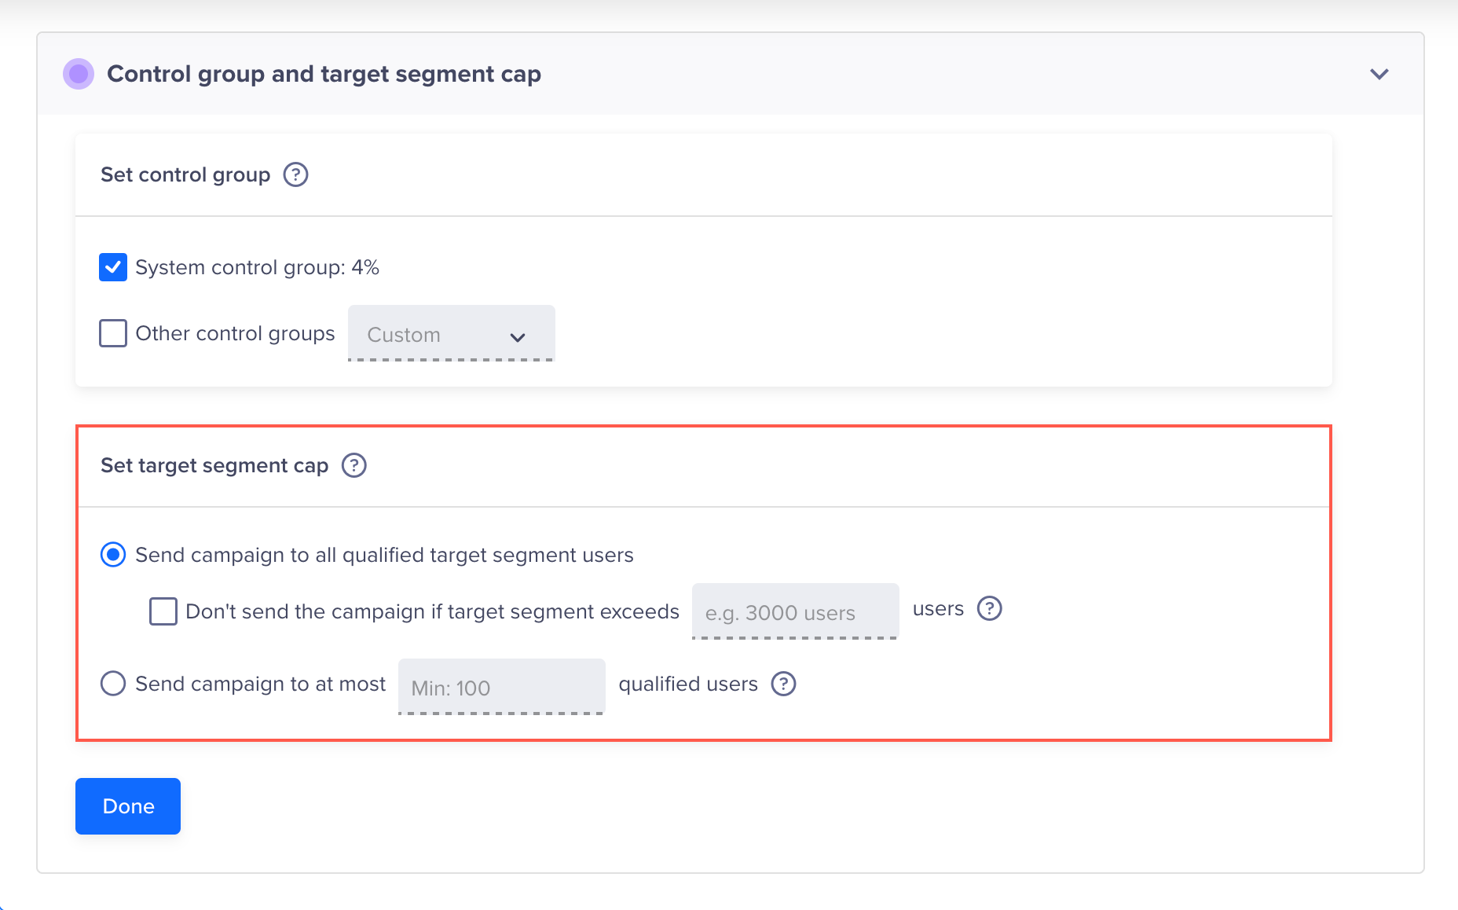Image resolution: width=1458 pixels, height=910 pixels.
Task: Click help icon beside Set target segment cap
Action: (x=354, y=465)
